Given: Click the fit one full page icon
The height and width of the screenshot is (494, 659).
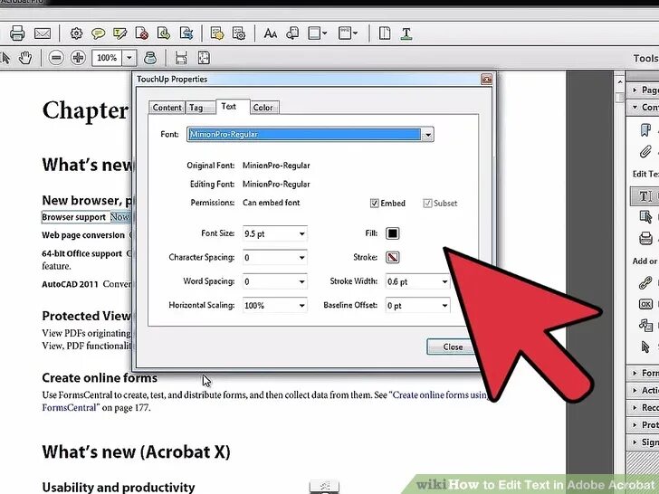Looking at the screenshot, I should (204, 58).
